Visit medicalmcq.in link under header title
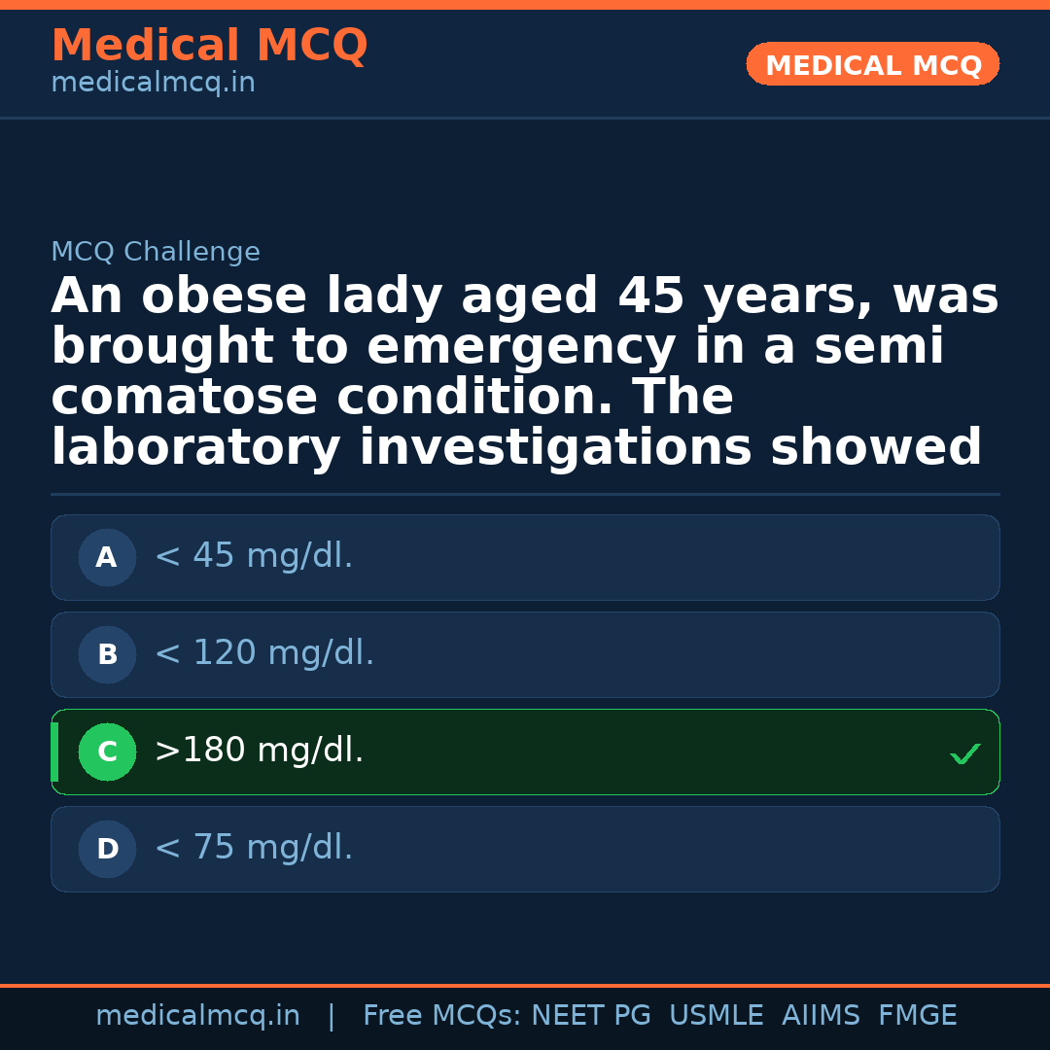Viewport: 1050px width, 1050px height. [x=153, y=84]
